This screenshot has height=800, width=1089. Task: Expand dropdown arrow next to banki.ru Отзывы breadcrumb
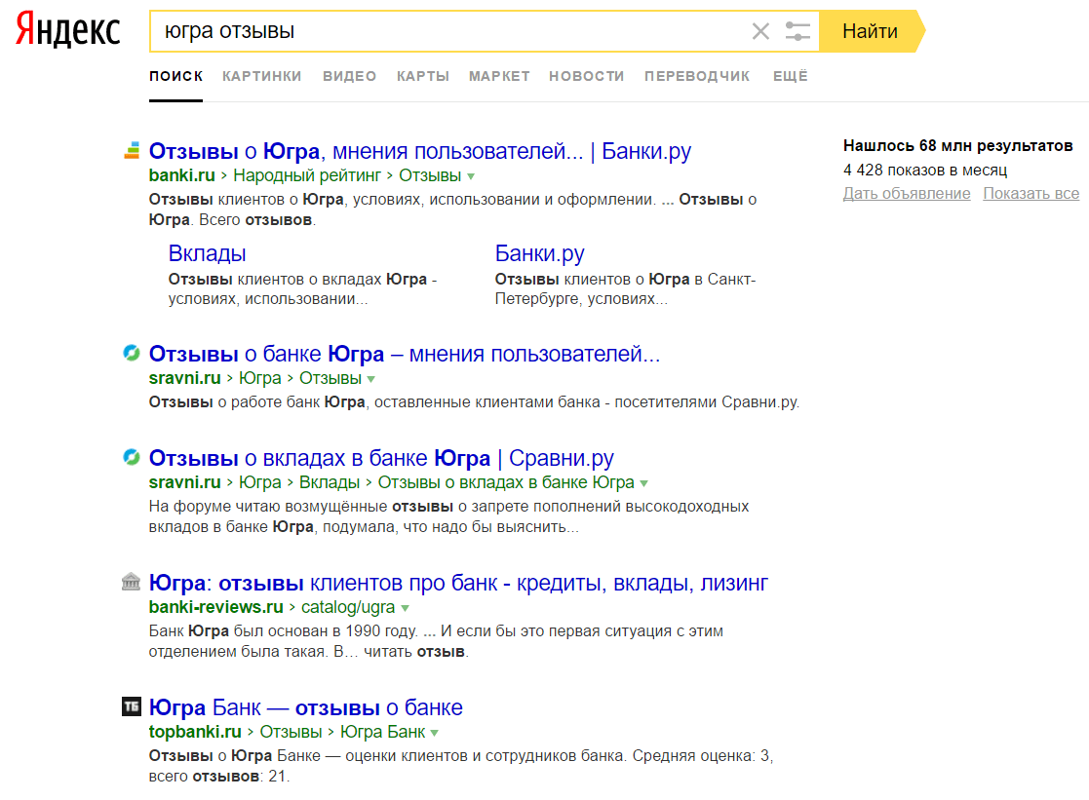click(471, 176)
